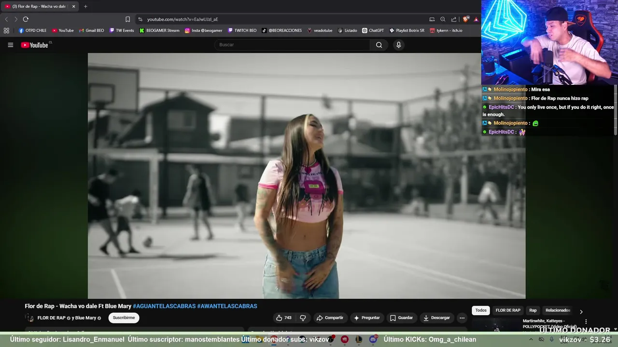Viewport: 618px width, 347px height.
Task: Open the #AWANTELASCABRAS hashtag
Action: 227,306
